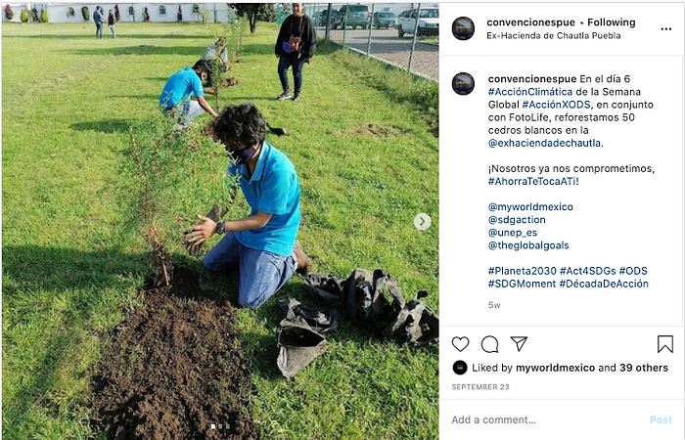
Task: Click the Add a comment field
Action: [548, 419]
